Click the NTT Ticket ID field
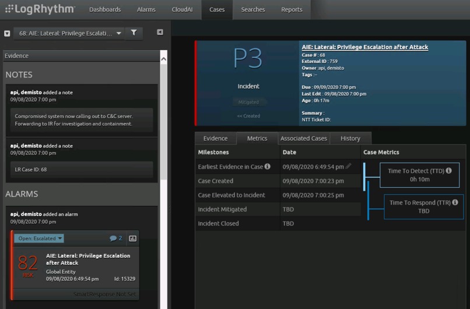Image resolution: width=470 pixels, height=309 pixels. click(x=316, y=120)
